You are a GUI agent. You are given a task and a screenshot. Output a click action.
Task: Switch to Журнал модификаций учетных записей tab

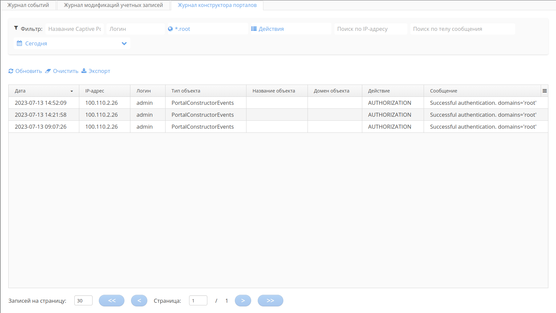point(113,5)
